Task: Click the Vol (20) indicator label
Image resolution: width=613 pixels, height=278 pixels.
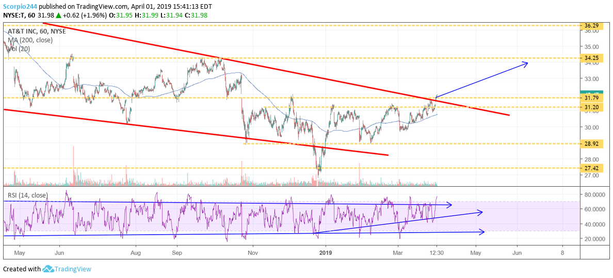Action: coord(19,49)
